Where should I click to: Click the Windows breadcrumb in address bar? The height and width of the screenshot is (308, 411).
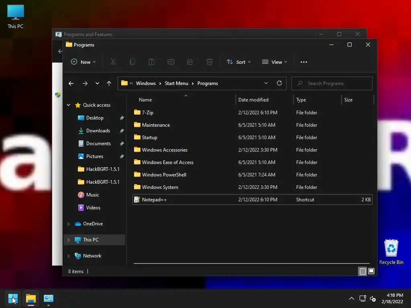point(146,83)
